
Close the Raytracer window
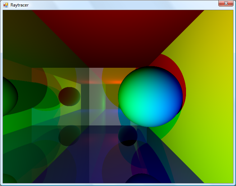(226, 3)
